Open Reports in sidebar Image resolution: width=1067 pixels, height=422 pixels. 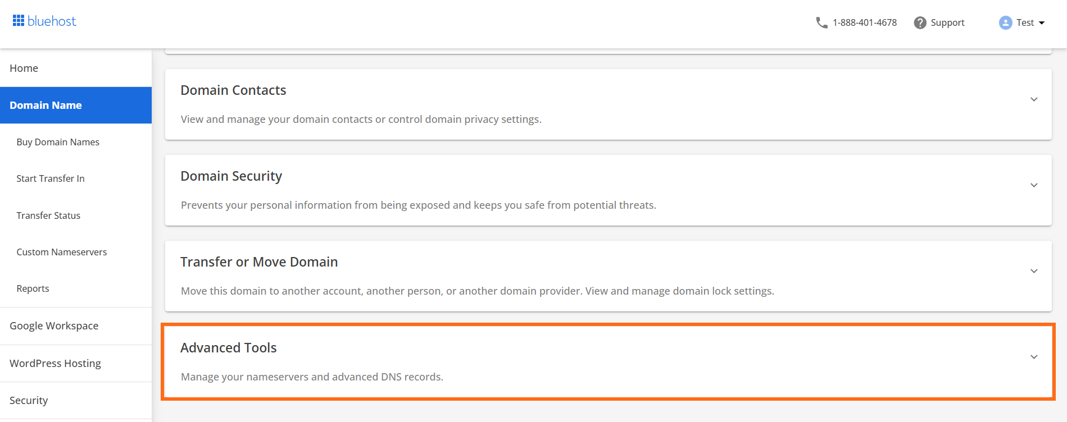click(33, 288)
